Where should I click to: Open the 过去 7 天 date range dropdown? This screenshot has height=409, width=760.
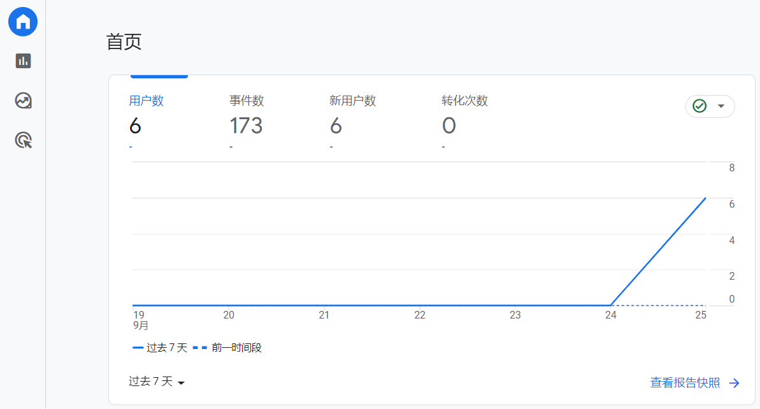coord(157,382)
